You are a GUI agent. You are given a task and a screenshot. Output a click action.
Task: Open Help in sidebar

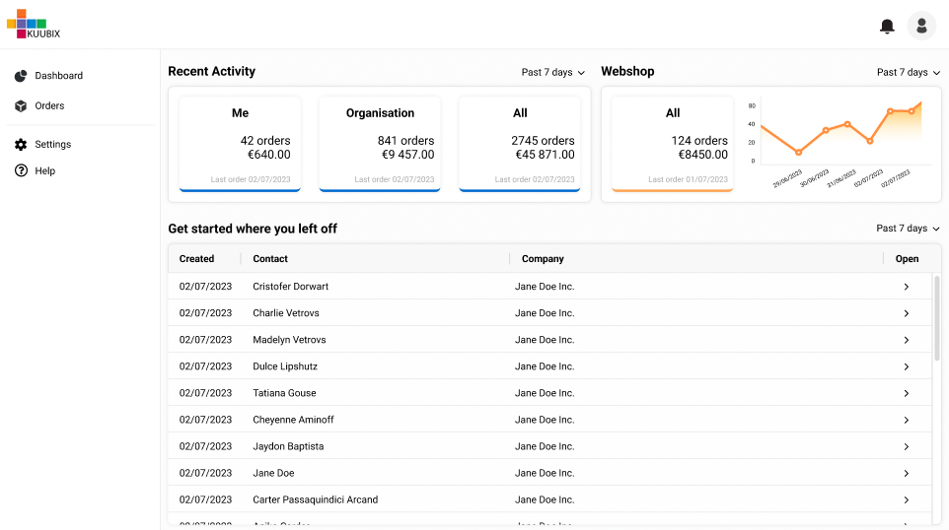(x=44, y=170)
